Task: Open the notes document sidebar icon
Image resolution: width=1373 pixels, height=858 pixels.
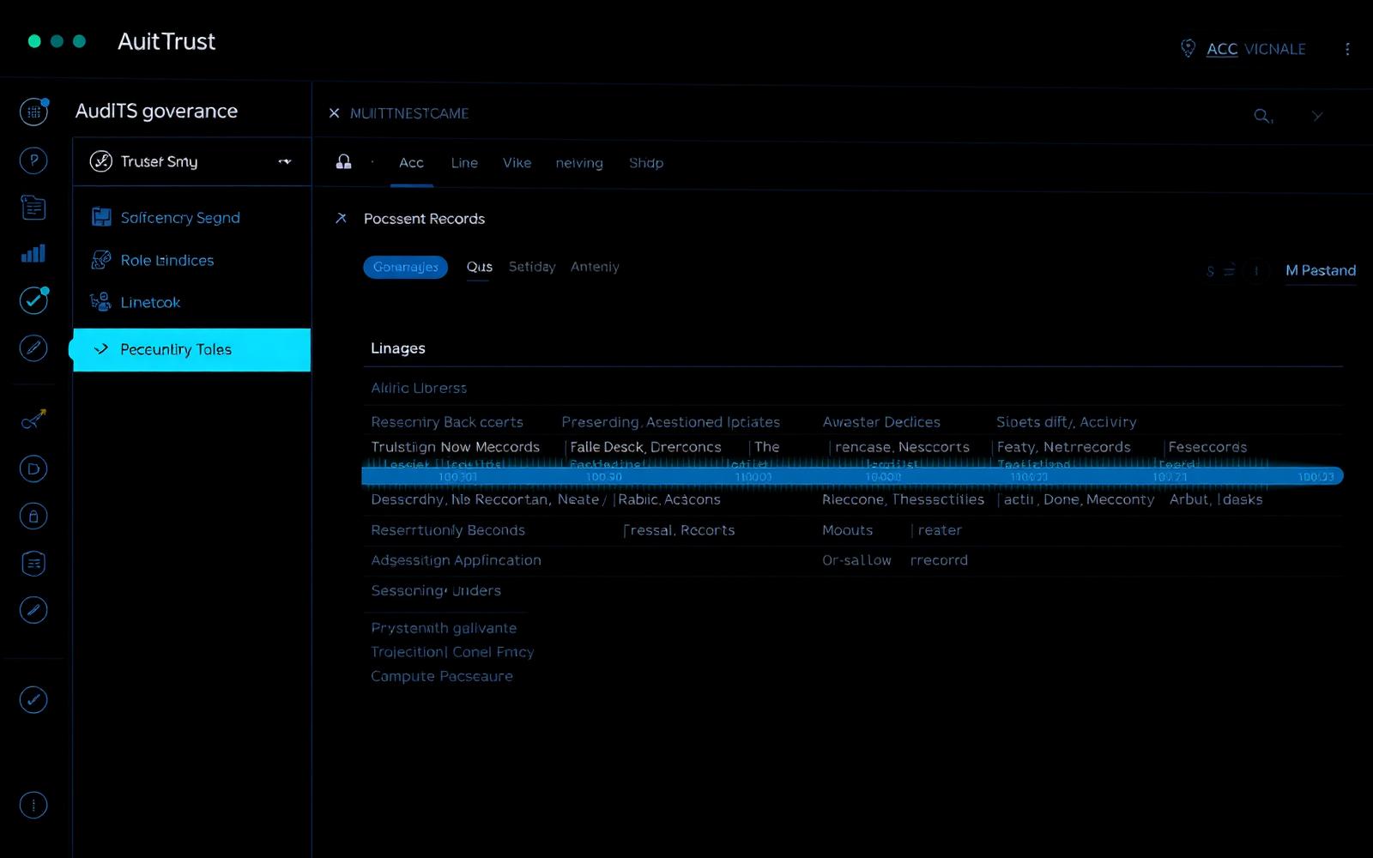Action: tap(33, 563)
